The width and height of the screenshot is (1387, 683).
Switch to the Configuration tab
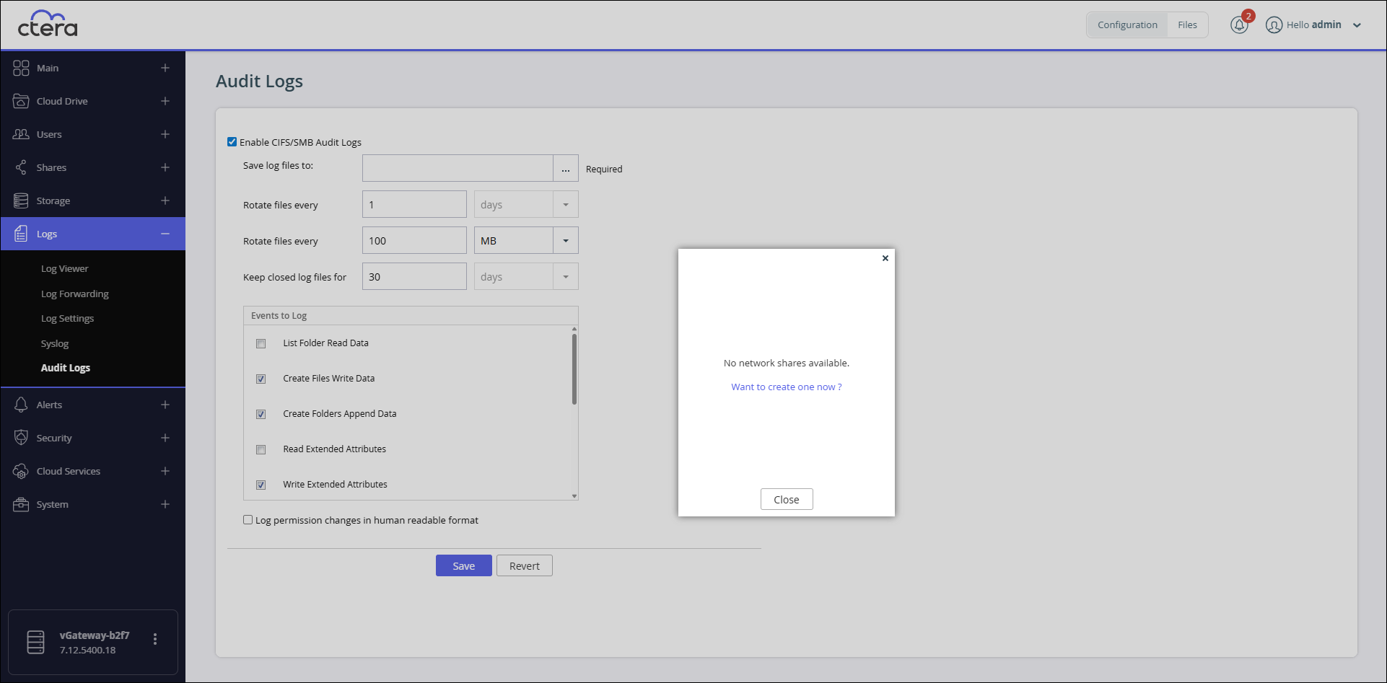(x=1127, y=25)
